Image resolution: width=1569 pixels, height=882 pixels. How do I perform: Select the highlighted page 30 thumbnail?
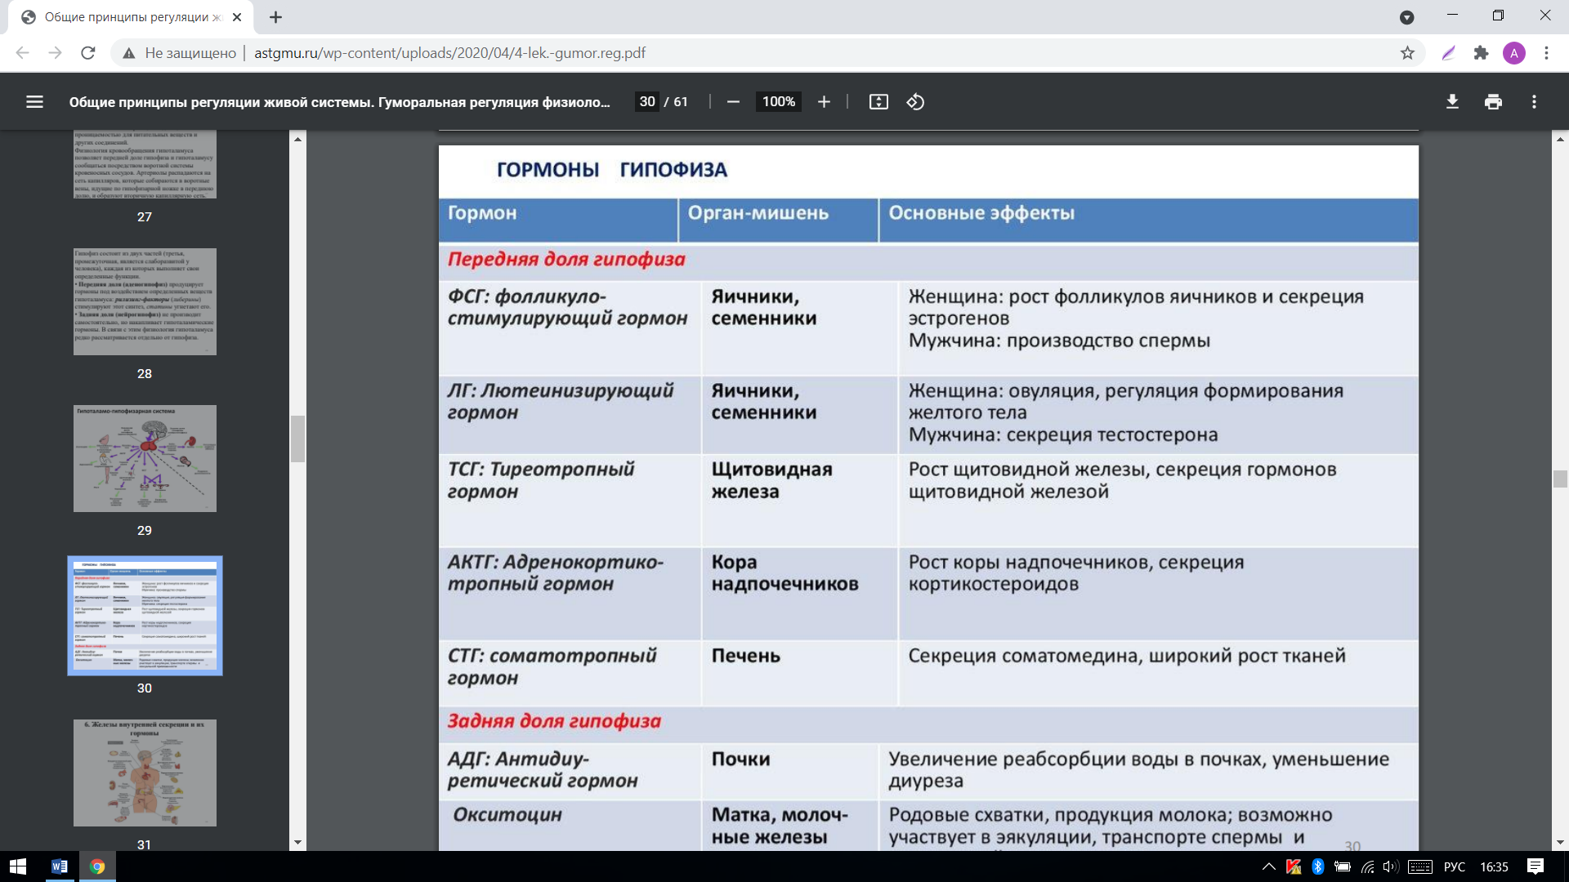[145, 616]
